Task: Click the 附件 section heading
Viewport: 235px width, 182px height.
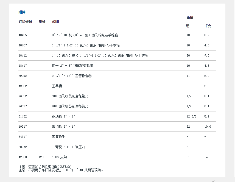Action: click(x=22, y=12)
